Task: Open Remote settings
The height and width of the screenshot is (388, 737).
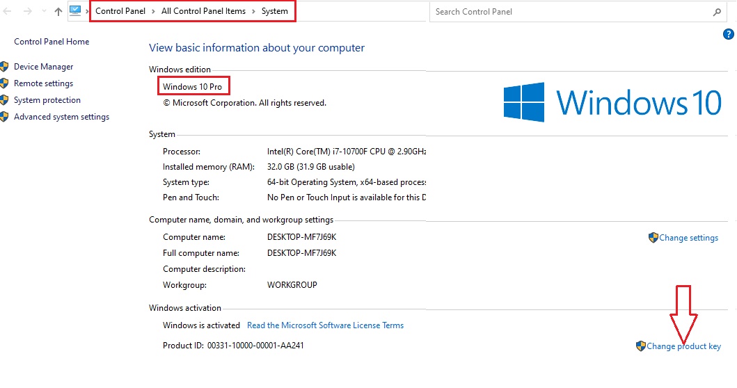Action: pyautogui.click(x=44, y=83)
